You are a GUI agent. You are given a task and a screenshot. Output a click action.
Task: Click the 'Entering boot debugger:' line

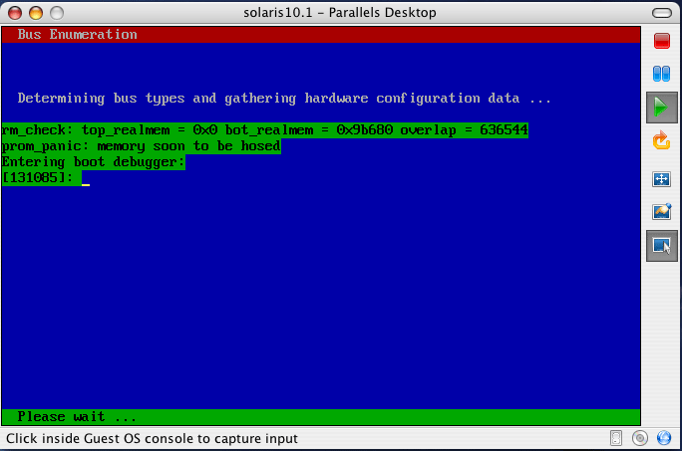click(94, 162)
